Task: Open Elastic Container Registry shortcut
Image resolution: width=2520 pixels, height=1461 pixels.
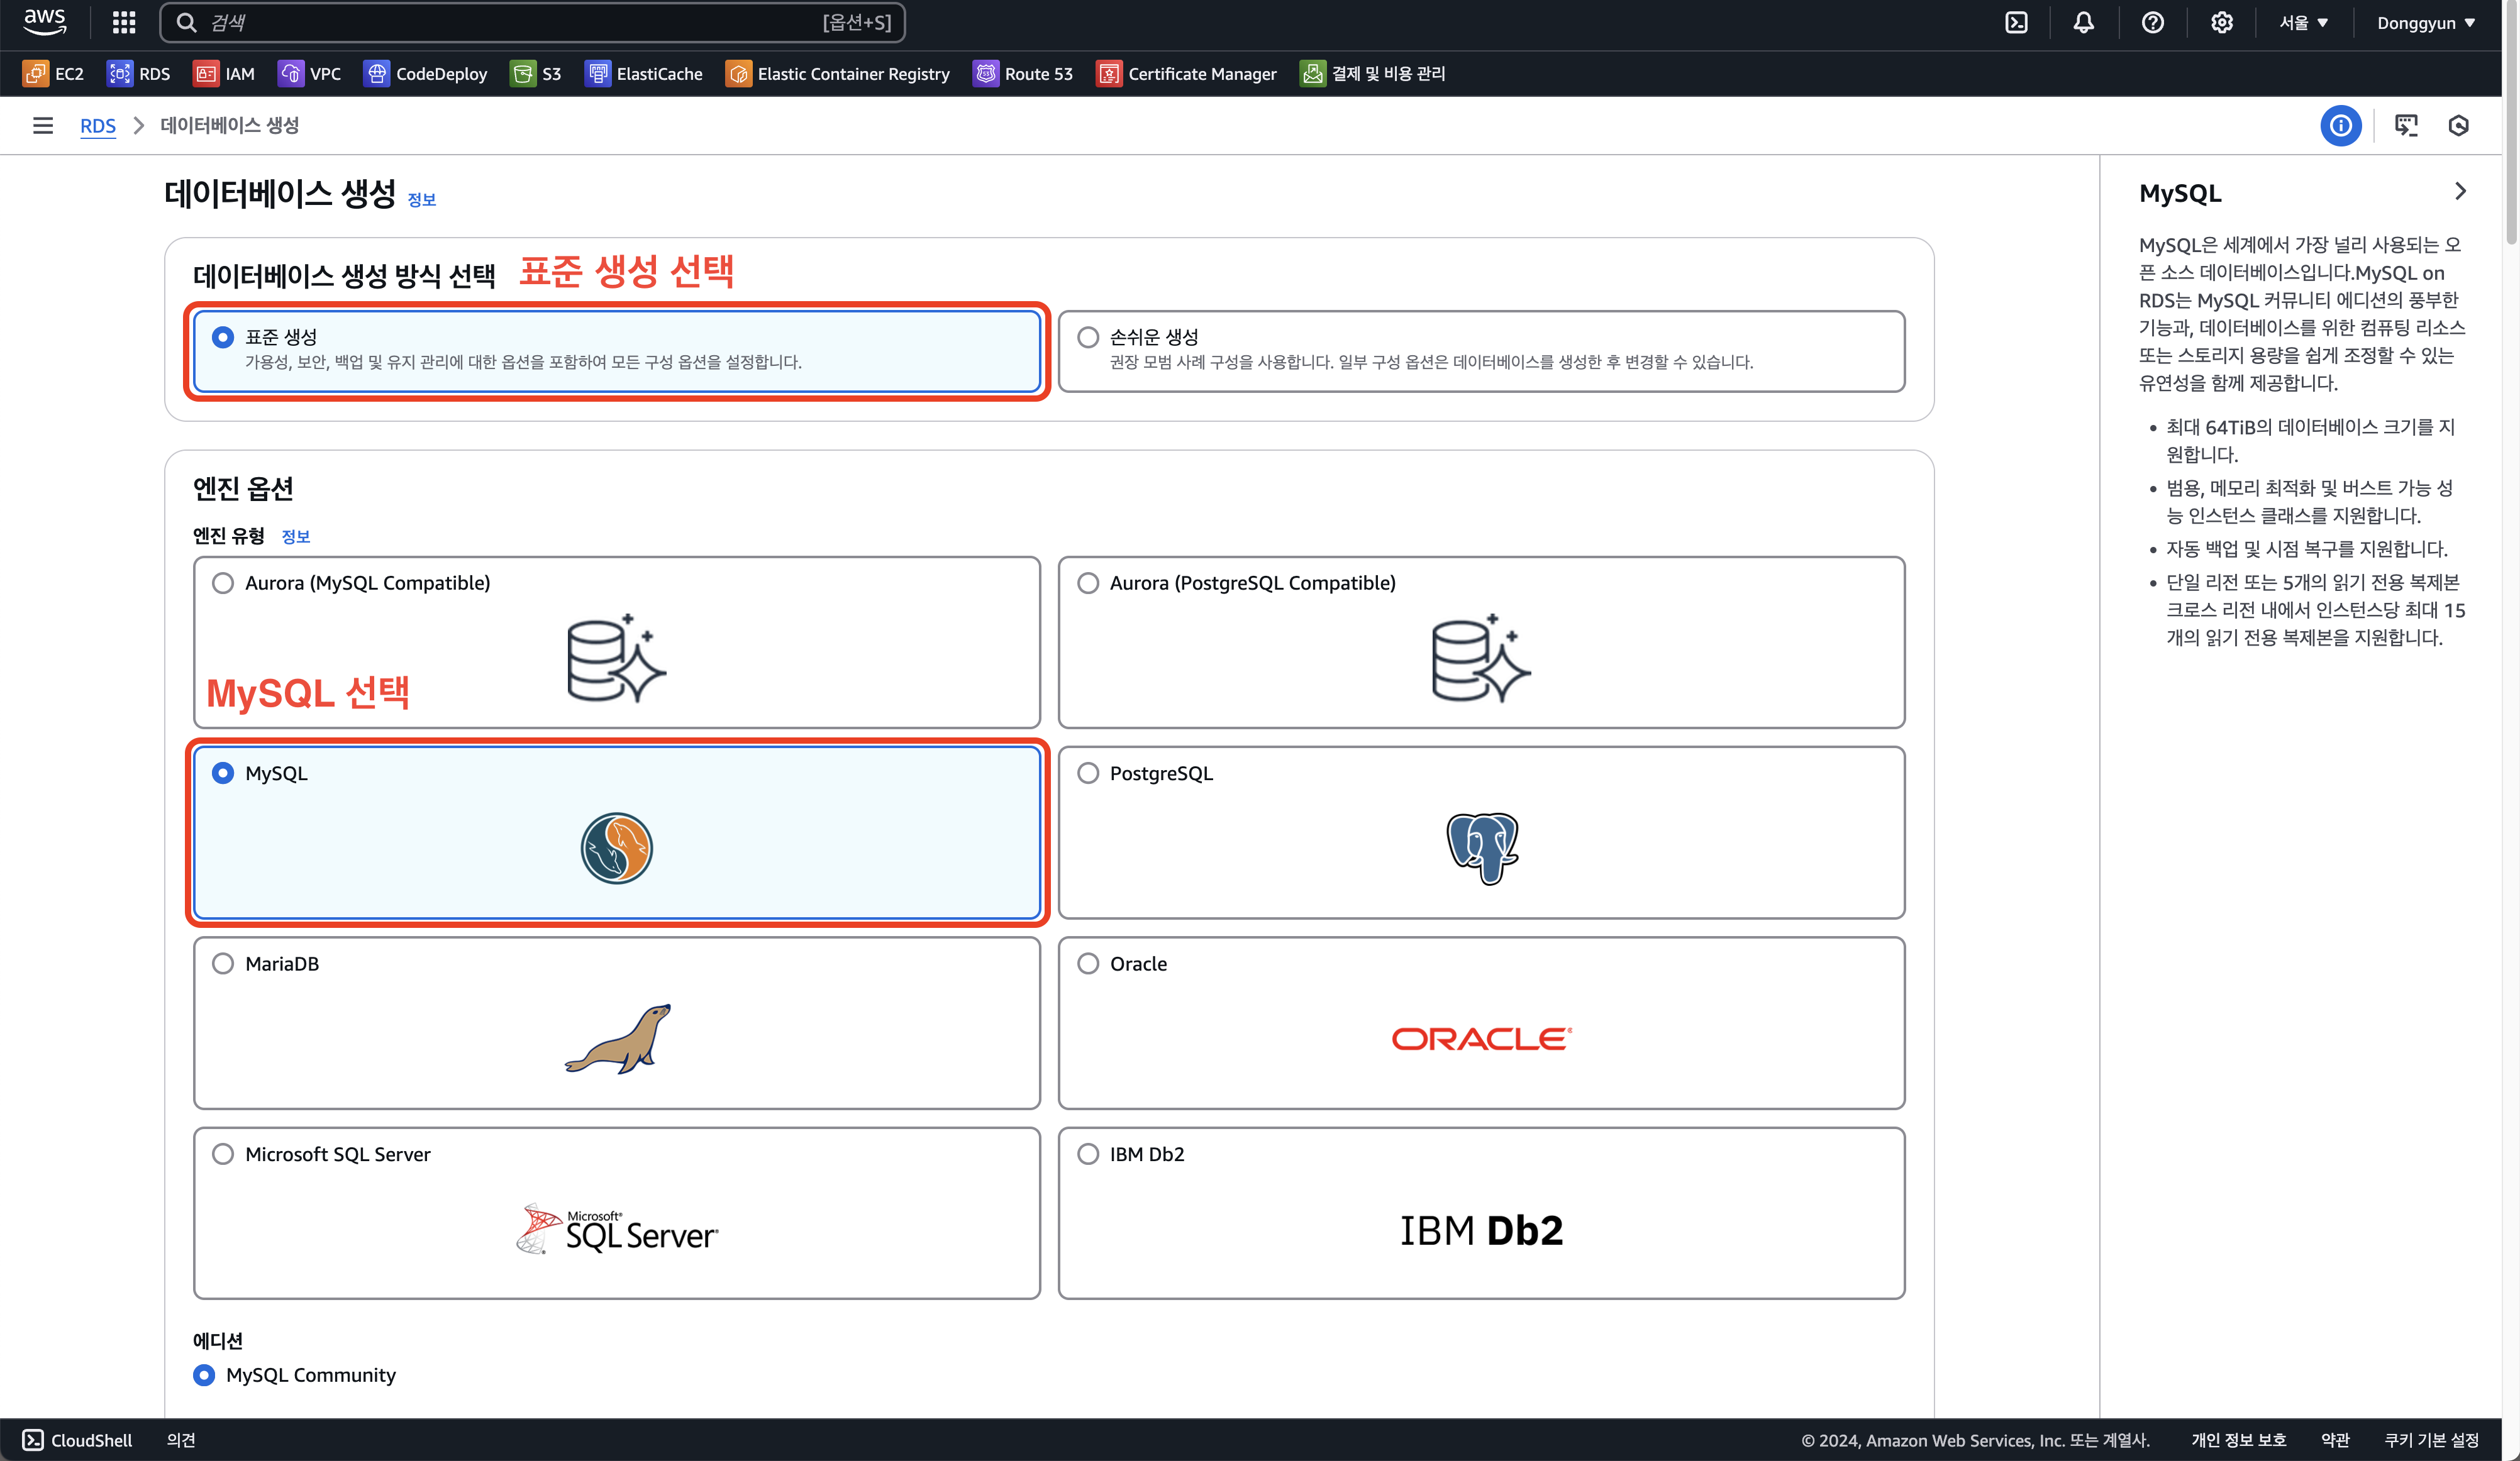Action: (x=838, y=74)
